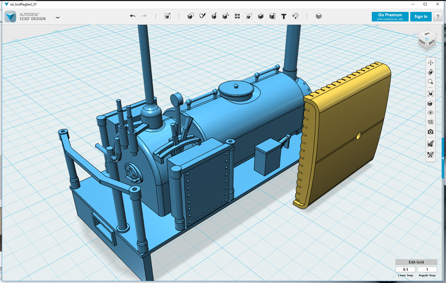446x283 pixels.
Task: Open the Modify tools menu
Action: tap(226, 16)
